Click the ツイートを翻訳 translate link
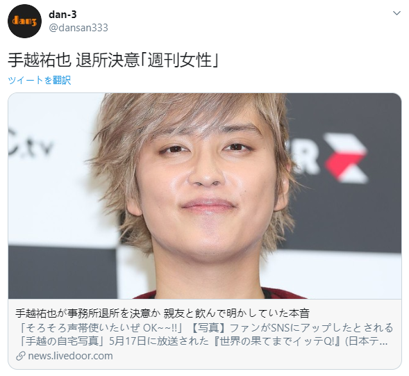 40,80
